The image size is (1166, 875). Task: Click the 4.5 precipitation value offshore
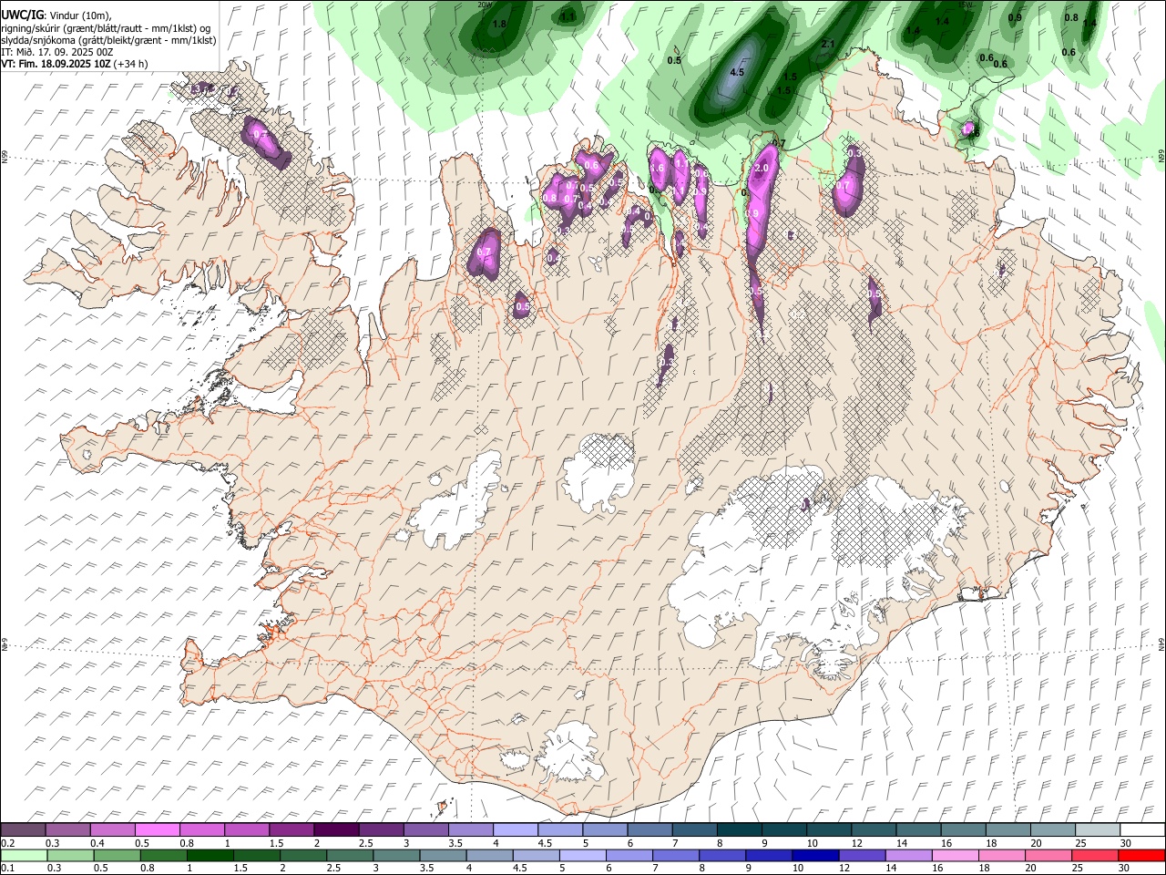click(738, 72)
